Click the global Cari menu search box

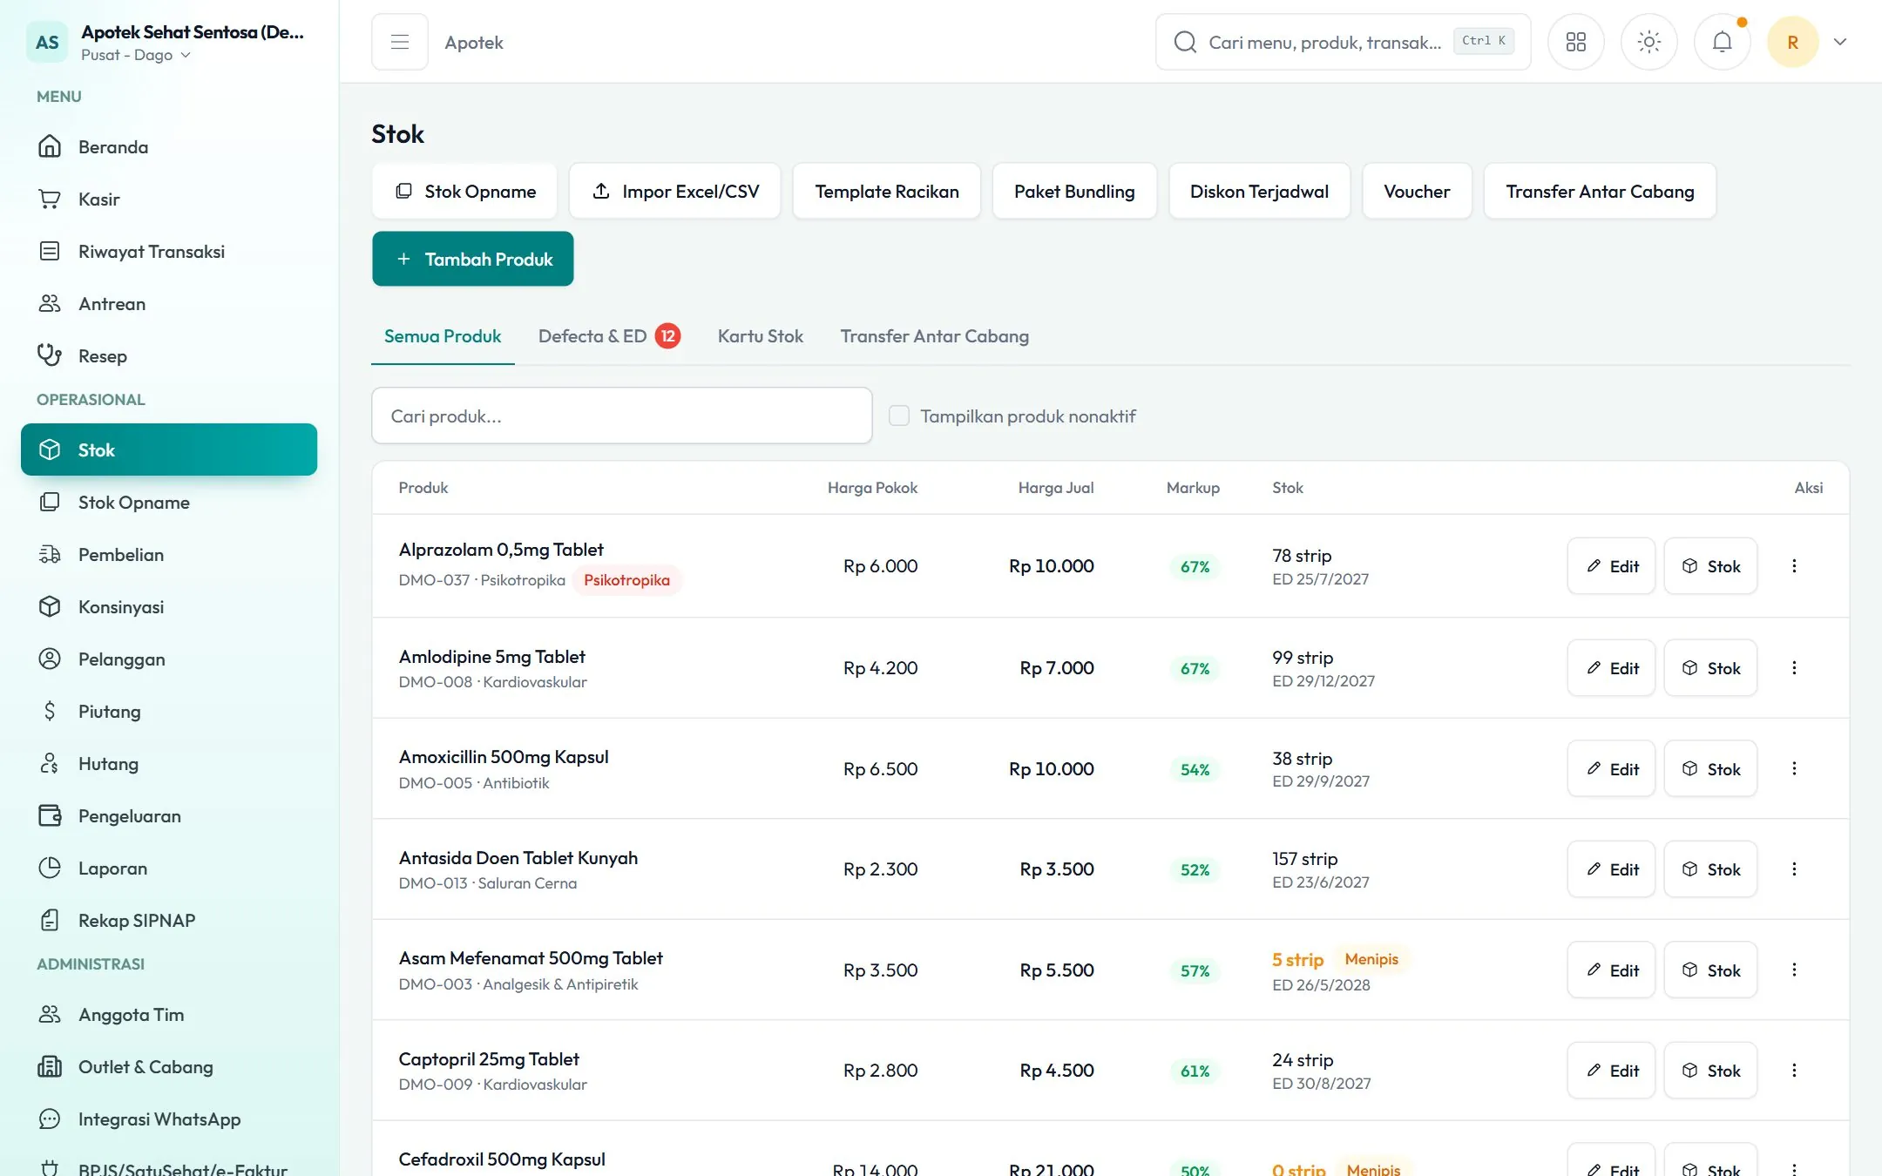point(1343,42)
